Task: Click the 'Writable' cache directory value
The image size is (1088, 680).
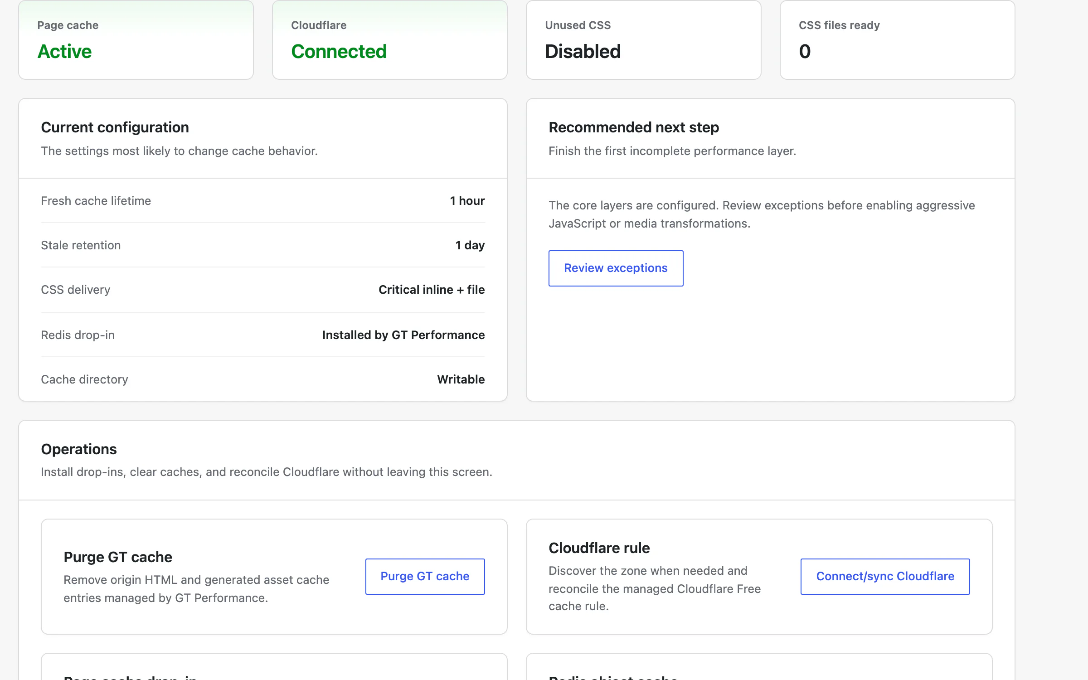Action: coord(461,379)
